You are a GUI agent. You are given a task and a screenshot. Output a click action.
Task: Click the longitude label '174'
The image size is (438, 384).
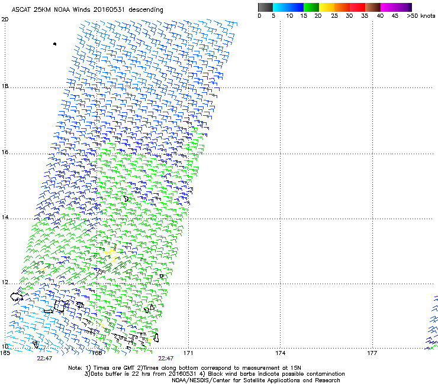[280, 353]
